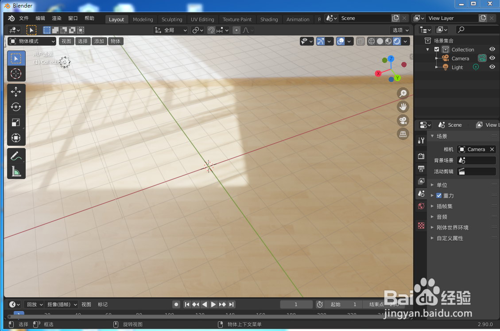Screen dimensions: 500x331
Task: Jump to the timeline start frame
Action: (x=187, y=304)
